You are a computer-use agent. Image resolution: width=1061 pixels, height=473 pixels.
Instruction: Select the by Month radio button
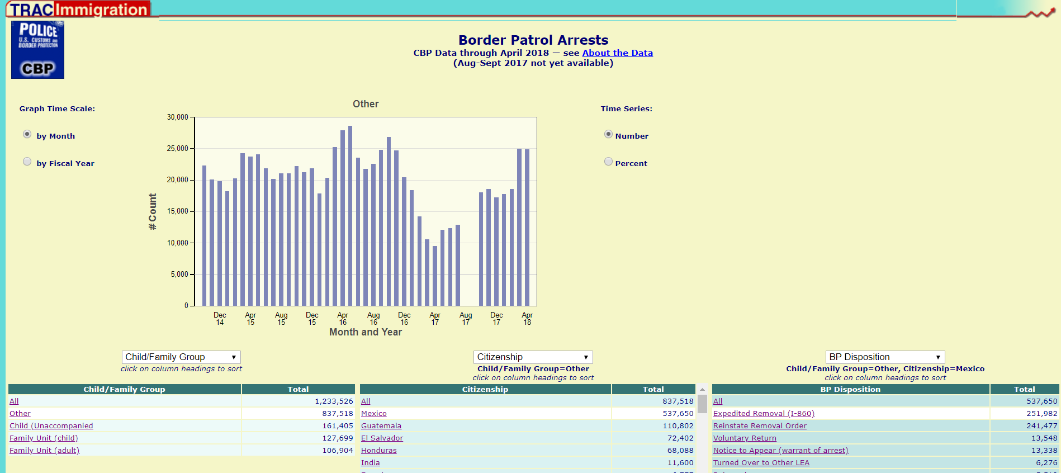pyautogui.click(x=27, y=134)
